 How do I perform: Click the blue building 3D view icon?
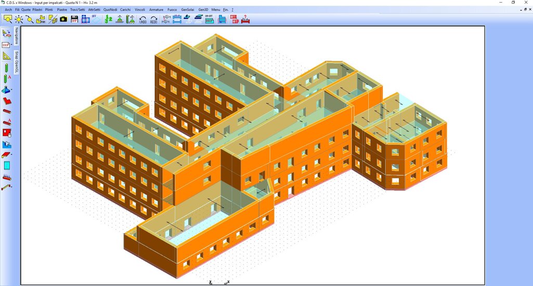click(222, 19)
